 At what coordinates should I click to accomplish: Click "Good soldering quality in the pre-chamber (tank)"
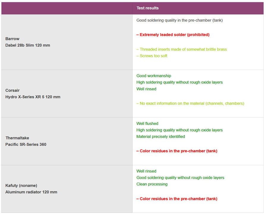[x=180, y=20]
